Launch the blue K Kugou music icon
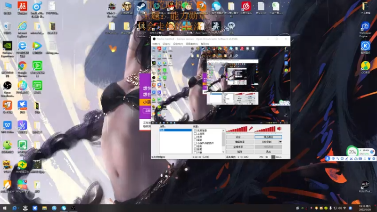Image resolution: width=377 pixels, height=212 pixels. 365,47
